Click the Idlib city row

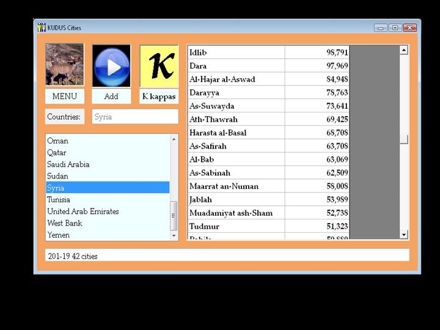tap(236, 53)
